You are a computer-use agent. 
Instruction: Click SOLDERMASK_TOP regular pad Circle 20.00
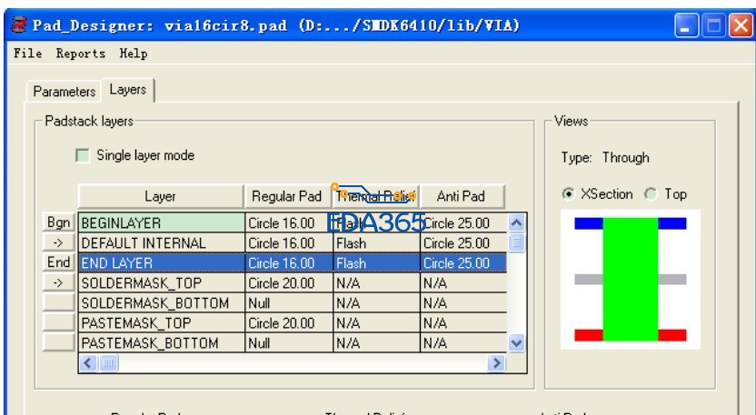(x=289, y=283)
